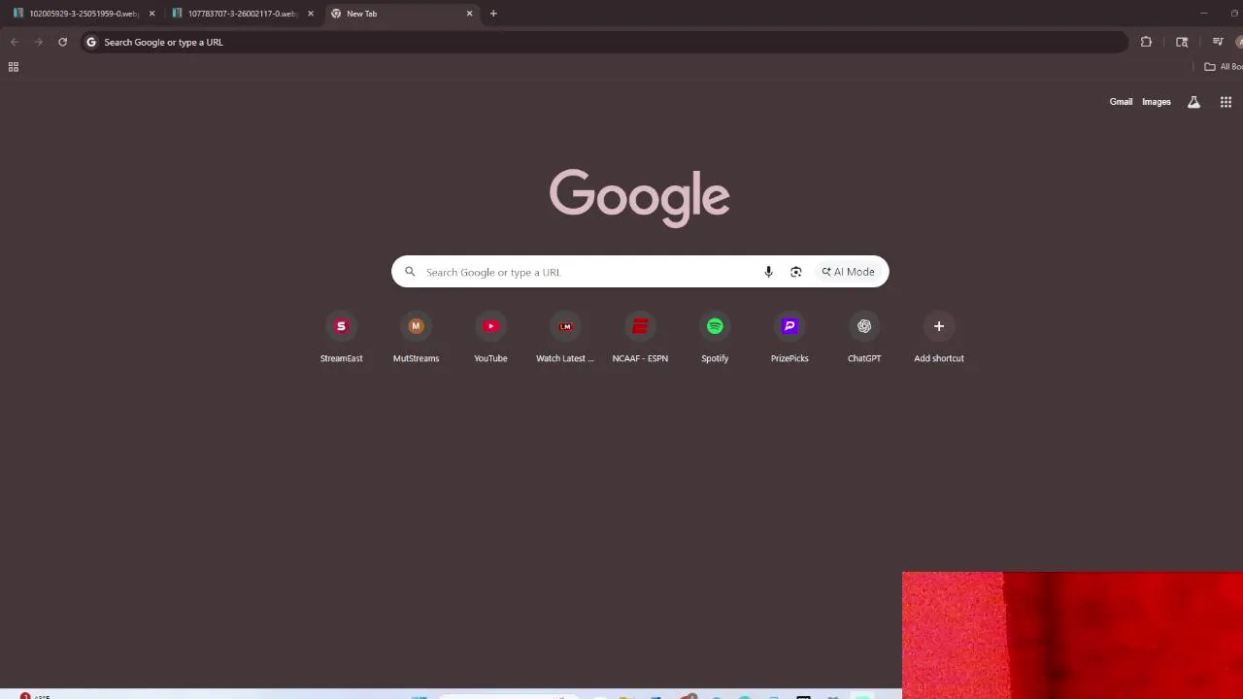
Task: Open the MutStreams shortcut
Action: (x=416, y=337)
